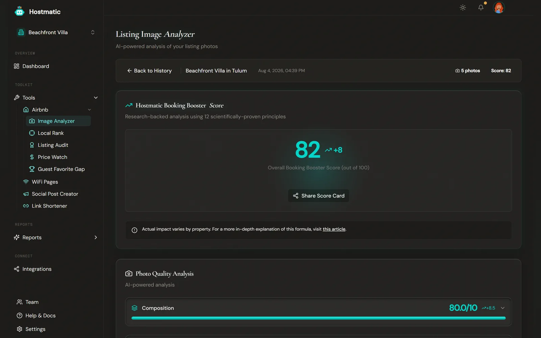This screenshot has height=338, width=541.
Task: Click the Photo Quality Analysis camera icon
Action: 129,273
